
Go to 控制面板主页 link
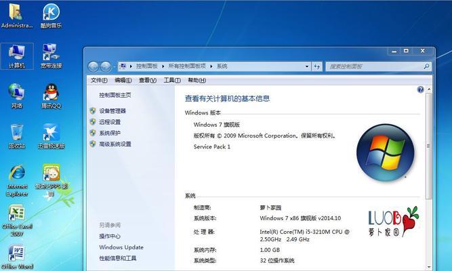click(x=115, y=95)
